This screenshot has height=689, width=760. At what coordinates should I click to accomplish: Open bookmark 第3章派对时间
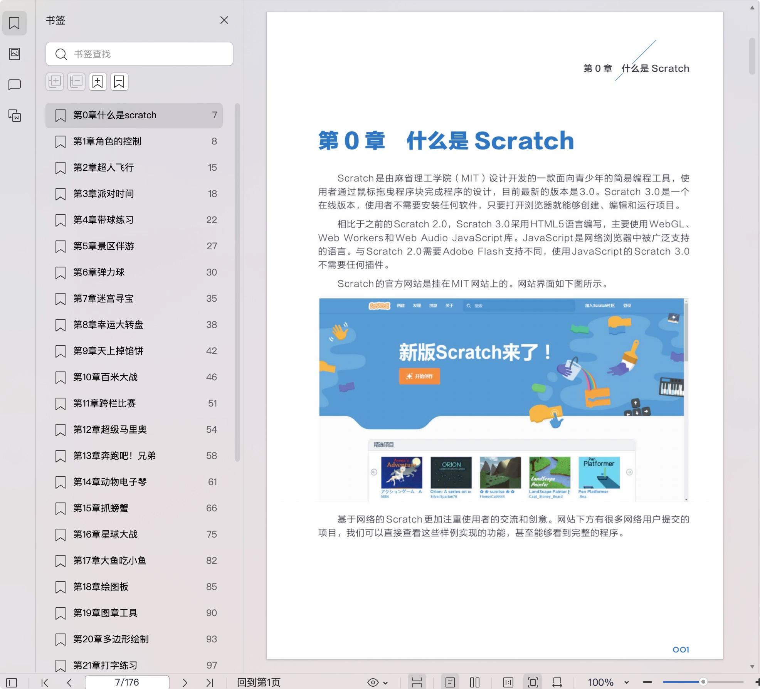pyautogui.click(x=134, y=194)
